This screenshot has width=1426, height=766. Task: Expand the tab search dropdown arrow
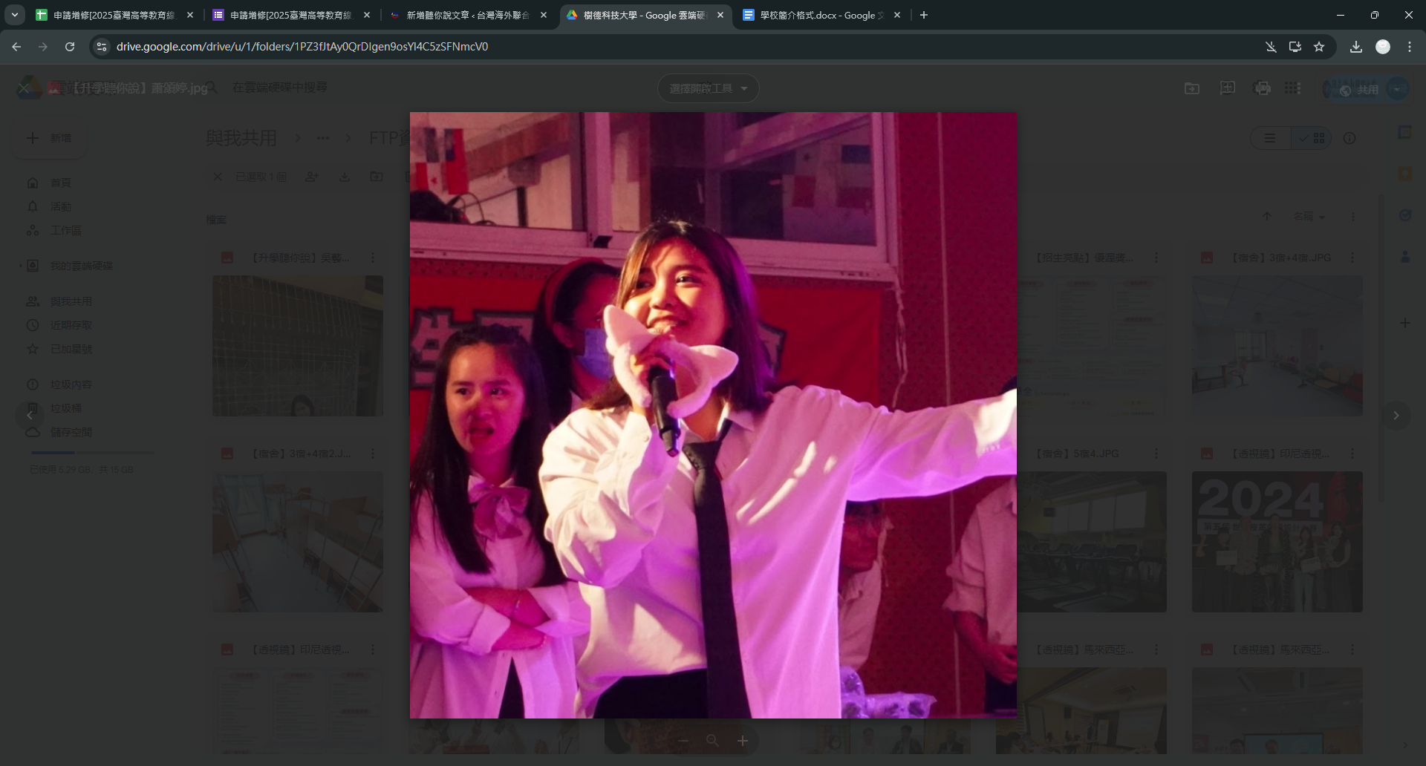(15, 15)
